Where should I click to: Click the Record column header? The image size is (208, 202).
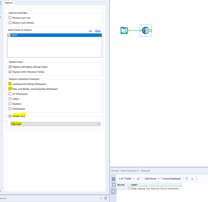coord(123,185)
